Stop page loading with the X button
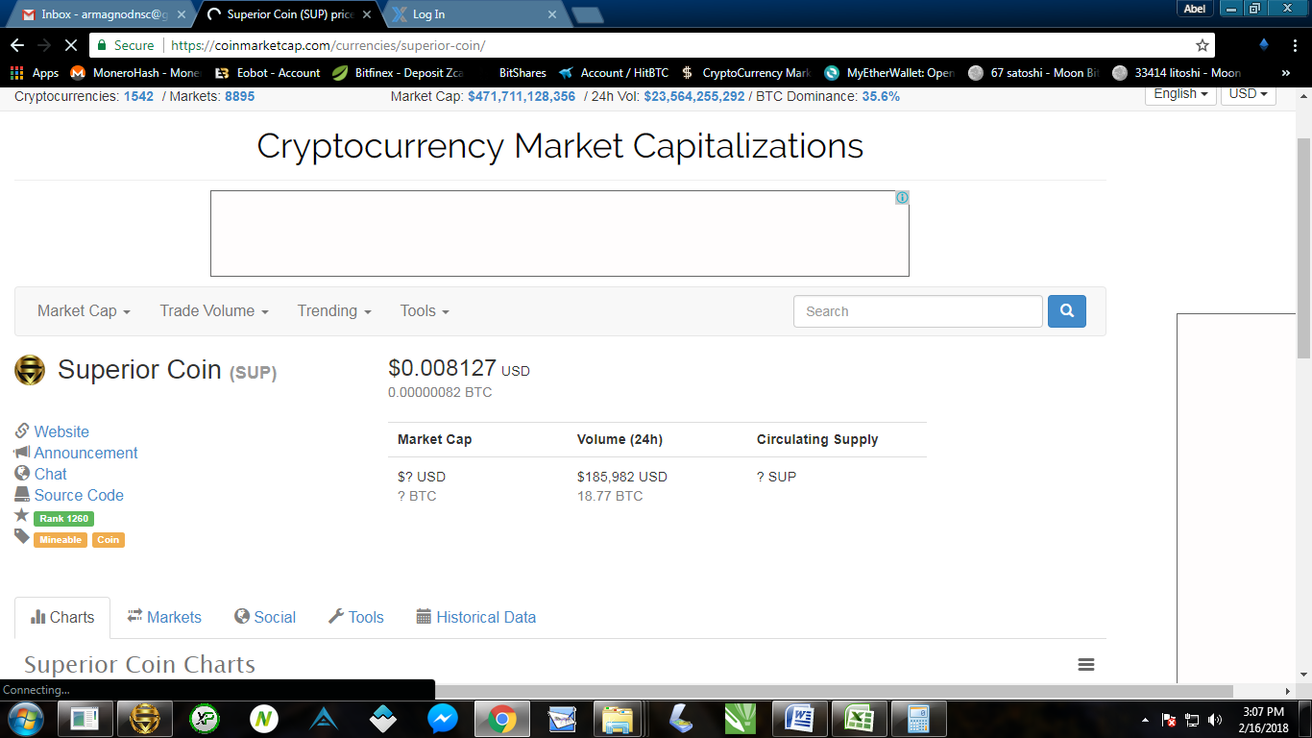 [x=71, y=45]
